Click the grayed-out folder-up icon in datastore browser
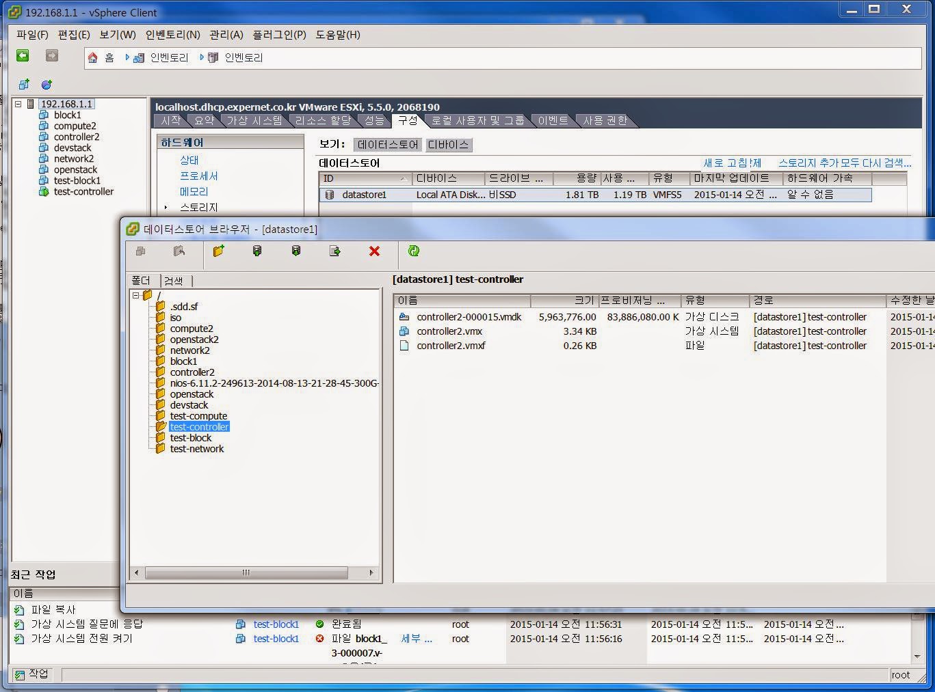Viewport: 935px width, 692px height. click(179, 251)
